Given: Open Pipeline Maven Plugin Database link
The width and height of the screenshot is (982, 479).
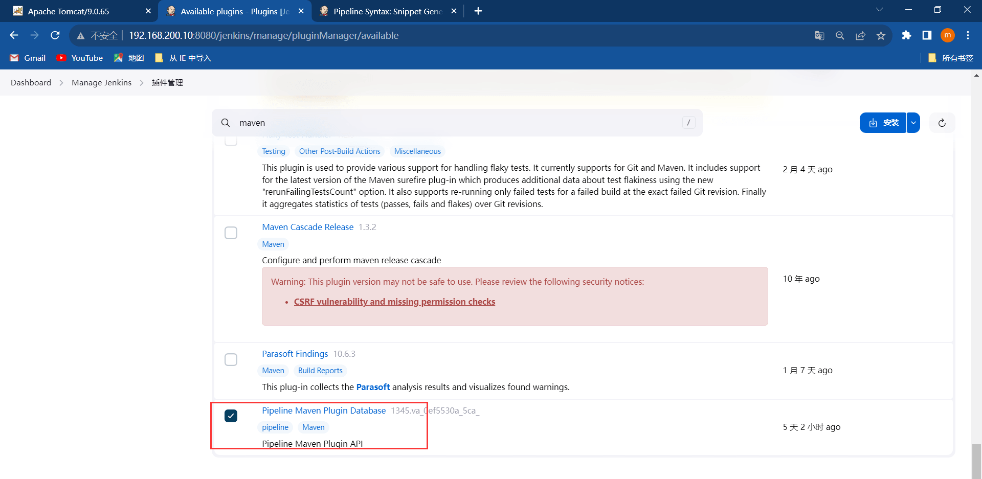Looking at the screenshot, I should pyautogui.click(x=324, y=410).
